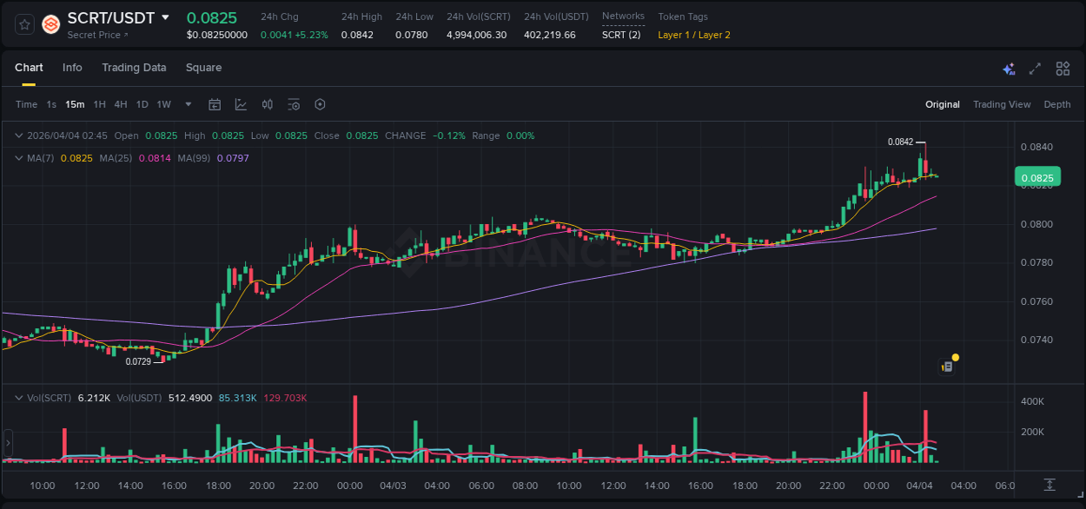
Task: Switch to Trading View mode
Action: pos(1001,104)
